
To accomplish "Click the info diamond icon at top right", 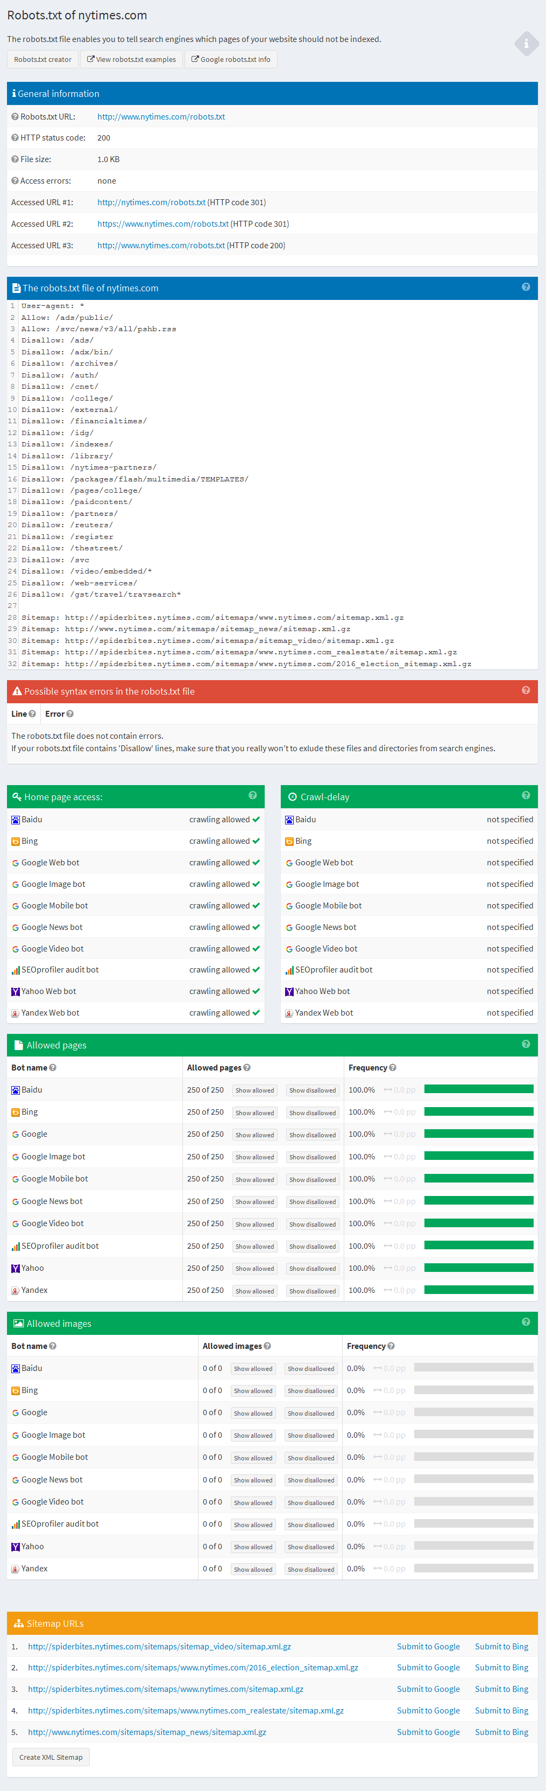I will tap(527, 44).
